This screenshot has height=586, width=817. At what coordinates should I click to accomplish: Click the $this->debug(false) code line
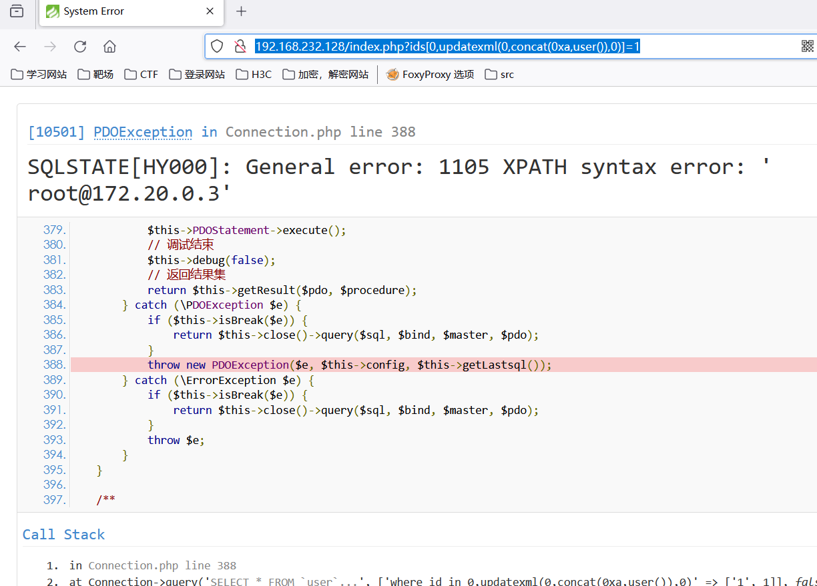[x=212, y=260]
